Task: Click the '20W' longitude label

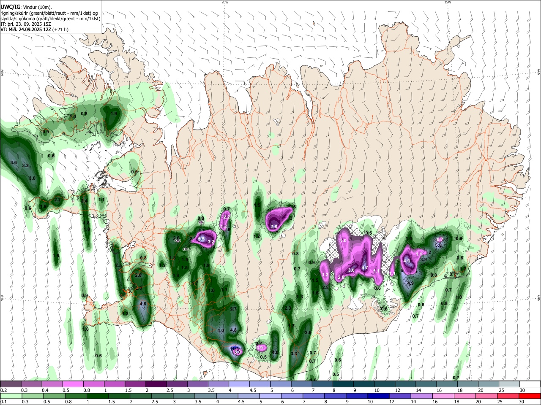Action: [x=225, y=2]
